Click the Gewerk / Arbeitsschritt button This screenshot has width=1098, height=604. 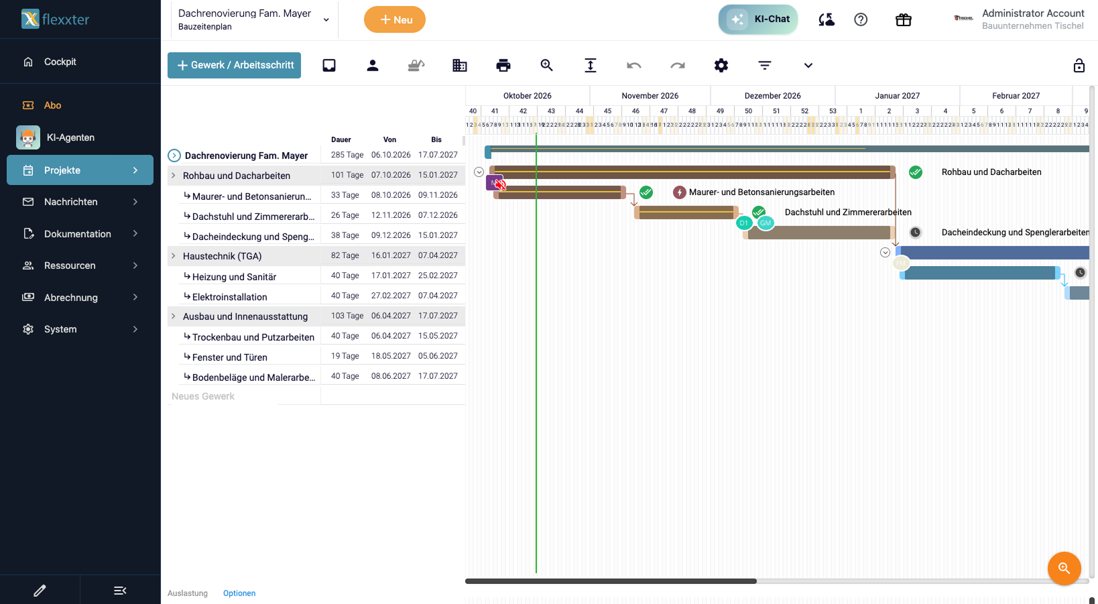[x=234, y=65]
